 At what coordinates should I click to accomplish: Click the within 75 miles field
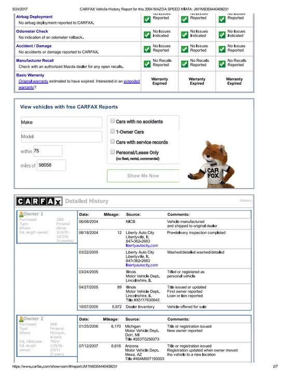(48, 151)
